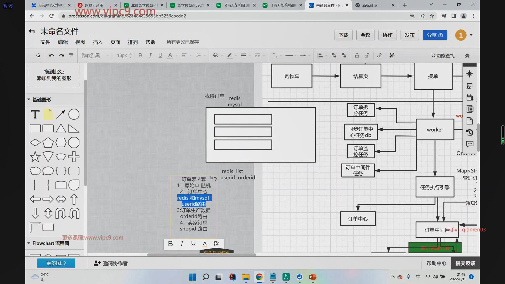Open the 排列 menu
Screen dimensions: 505x284
click(x=133, y=42)
